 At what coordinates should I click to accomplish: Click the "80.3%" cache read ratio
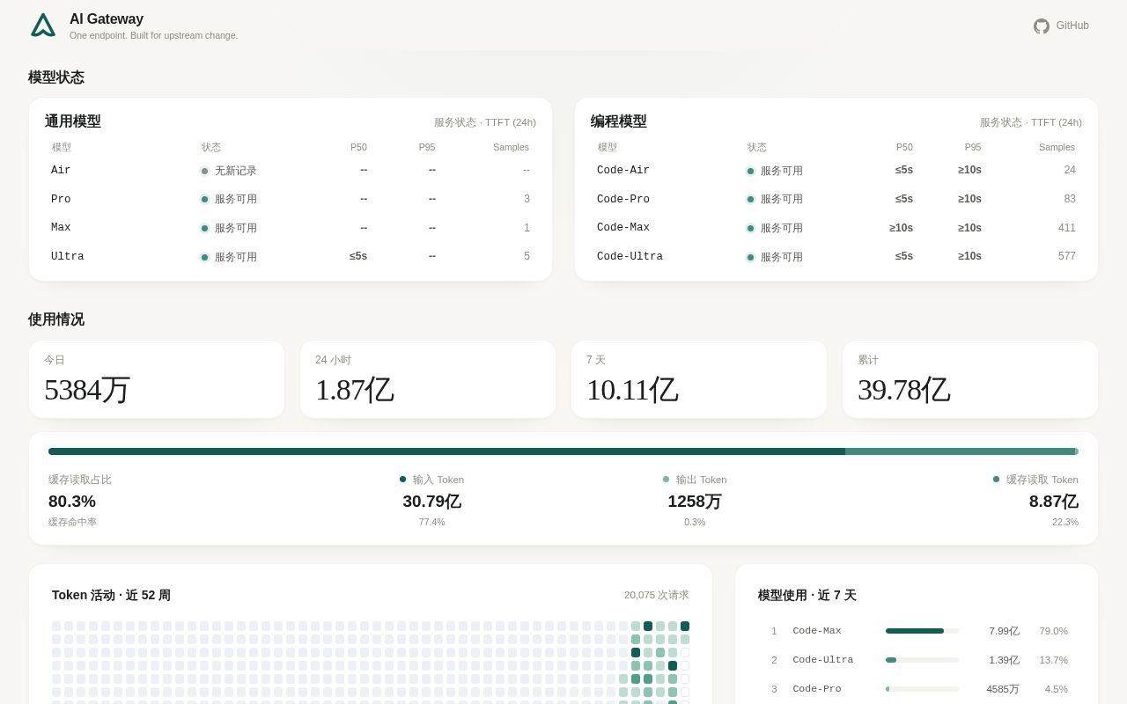click(x=72, y=502)
